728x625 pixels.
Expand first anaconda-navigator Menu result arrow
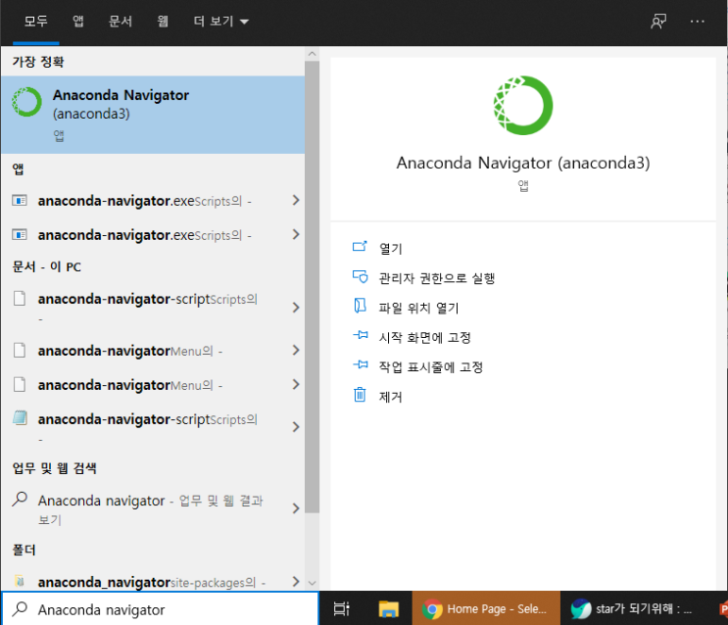pyautogui.click(x=296, y=350)
